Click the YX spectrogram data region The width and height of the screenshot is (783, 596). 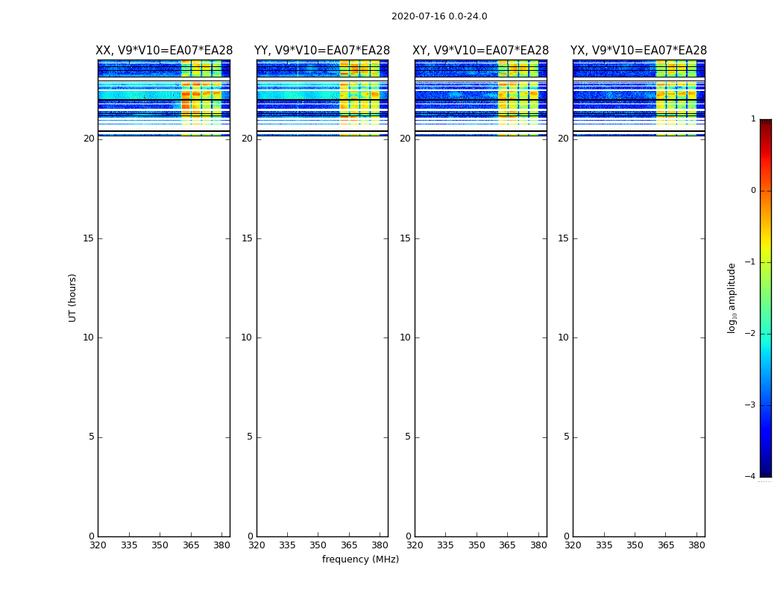coord(638,98)
